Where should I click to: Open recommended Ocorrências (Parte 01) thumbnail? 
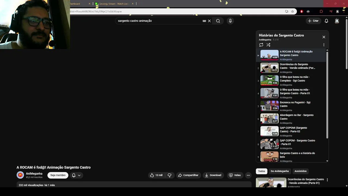271,182
